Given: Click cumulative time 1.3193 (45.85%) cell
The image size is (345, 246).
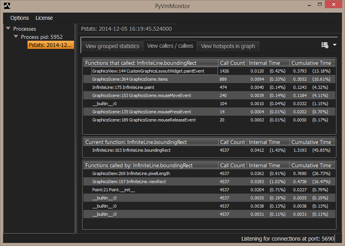Looking at the screenshot, I should [x=312, y=150].
